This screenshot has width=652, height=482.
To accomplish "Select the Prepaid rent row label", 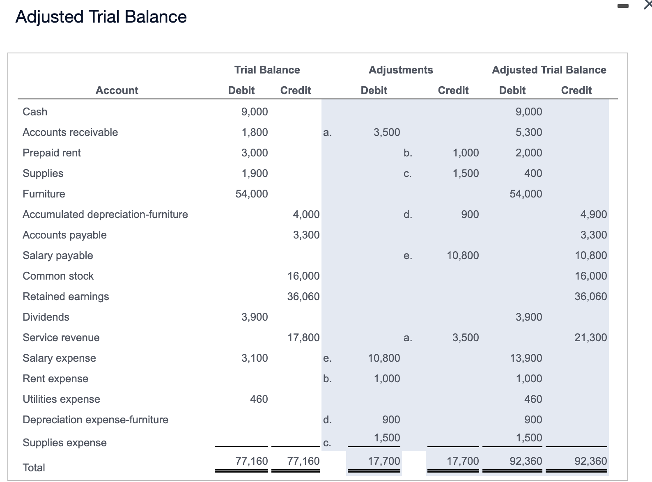I will pyautogui.click(x=52, y=153).
